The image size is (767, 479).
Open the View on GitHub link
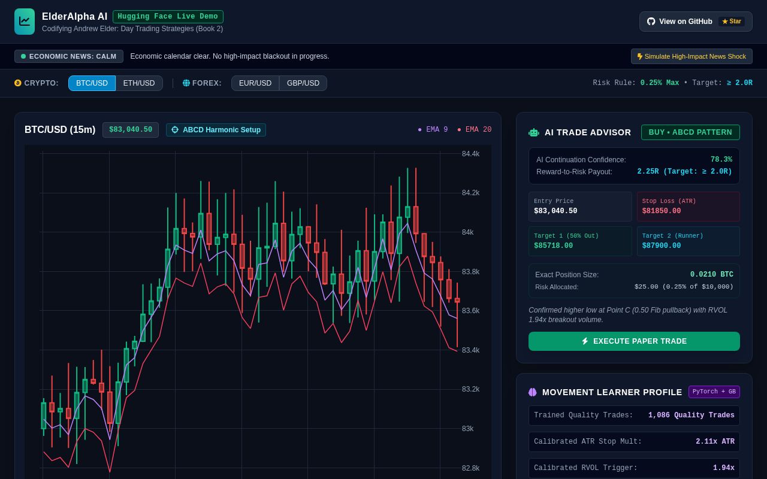[x=696, y=22]
